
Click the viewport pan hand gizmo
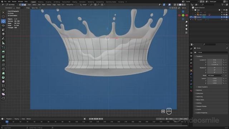(186, 25)
